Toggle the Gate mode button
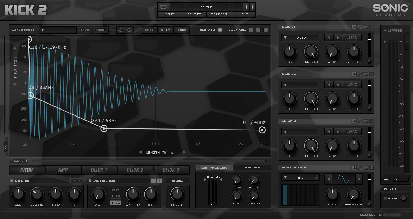413x219 pixels. [x=149, y=30]
